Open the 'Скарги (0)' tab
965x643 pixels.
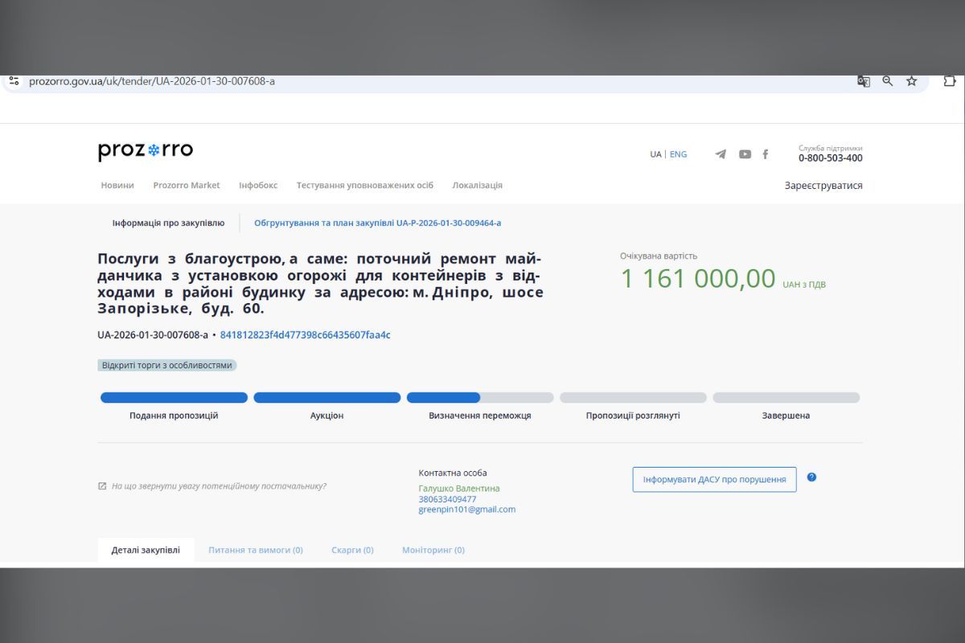(352, 550)
